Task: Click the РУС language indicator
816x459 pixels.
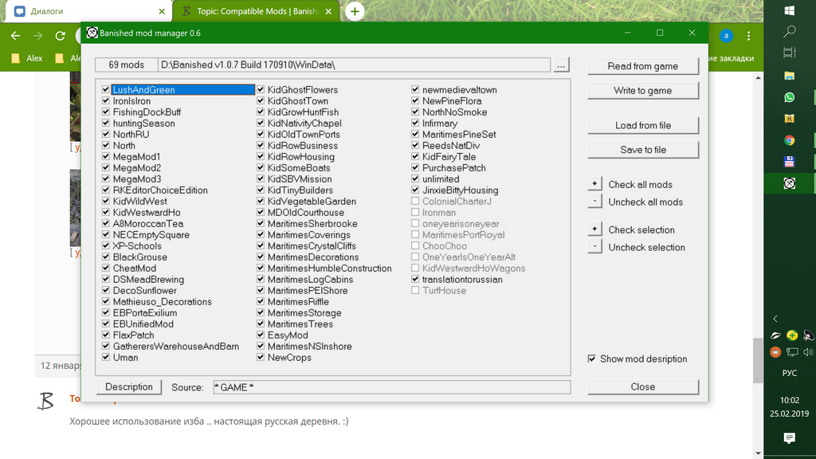Action: pos(790,373)
